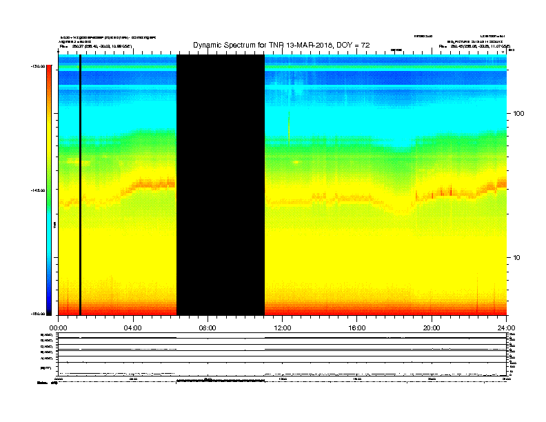
Task: Click the "24:00" time axis label
Action: pyautogui.click(x=506, y=328)
